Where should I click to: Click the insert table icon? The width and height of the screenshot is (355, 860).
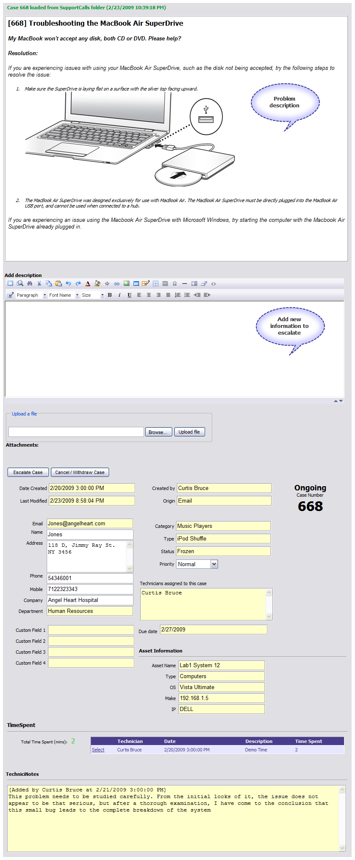136,283
